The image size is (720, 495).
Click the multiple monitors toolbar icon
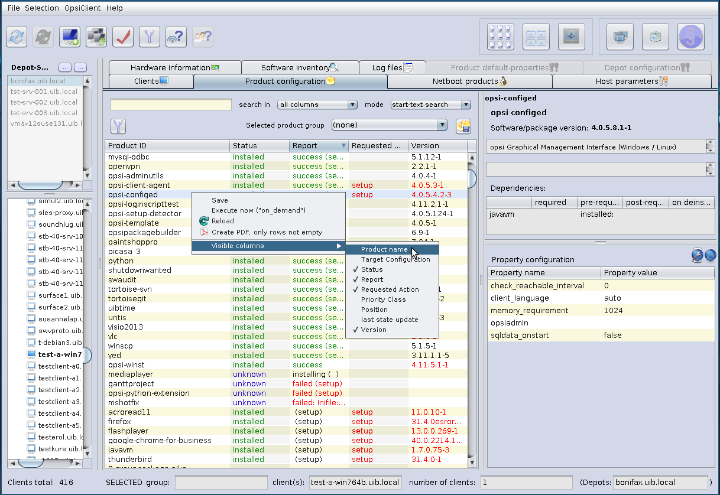point(96,37)
